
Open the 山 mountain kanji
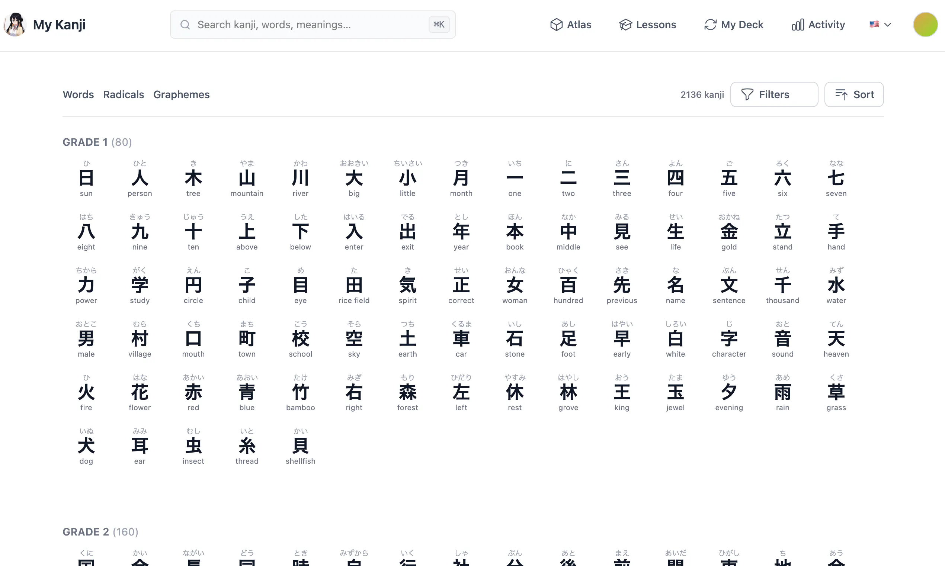[x=247, y=178]
